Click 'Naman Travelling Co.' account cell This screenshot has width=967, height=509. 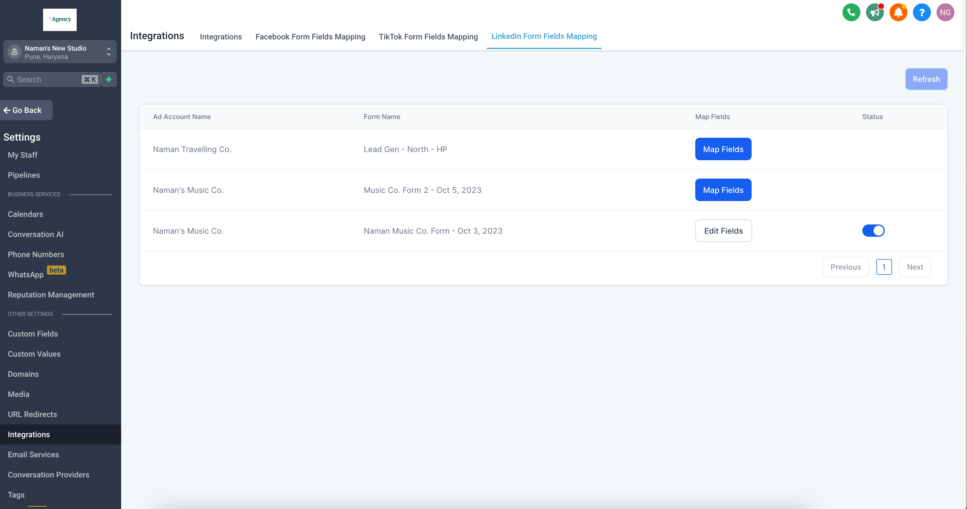click(192, 149)
